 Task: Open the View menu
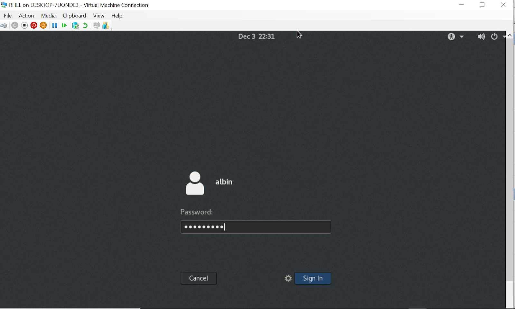click(99, 16)
